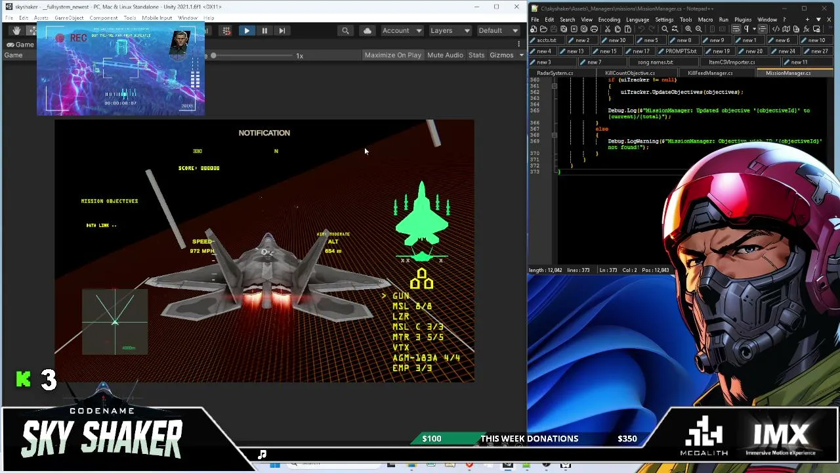Click Notepad++ Close file icon
The width and height of the screenshot is (840, 473).
pos(574,30)
